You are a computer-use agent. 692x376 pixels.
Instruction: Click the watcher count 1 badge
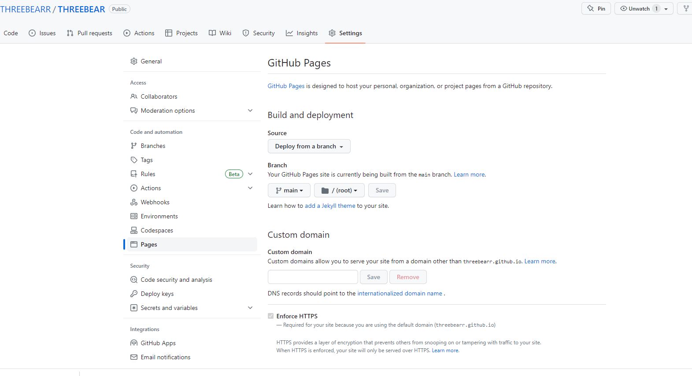tap(656, 8)
